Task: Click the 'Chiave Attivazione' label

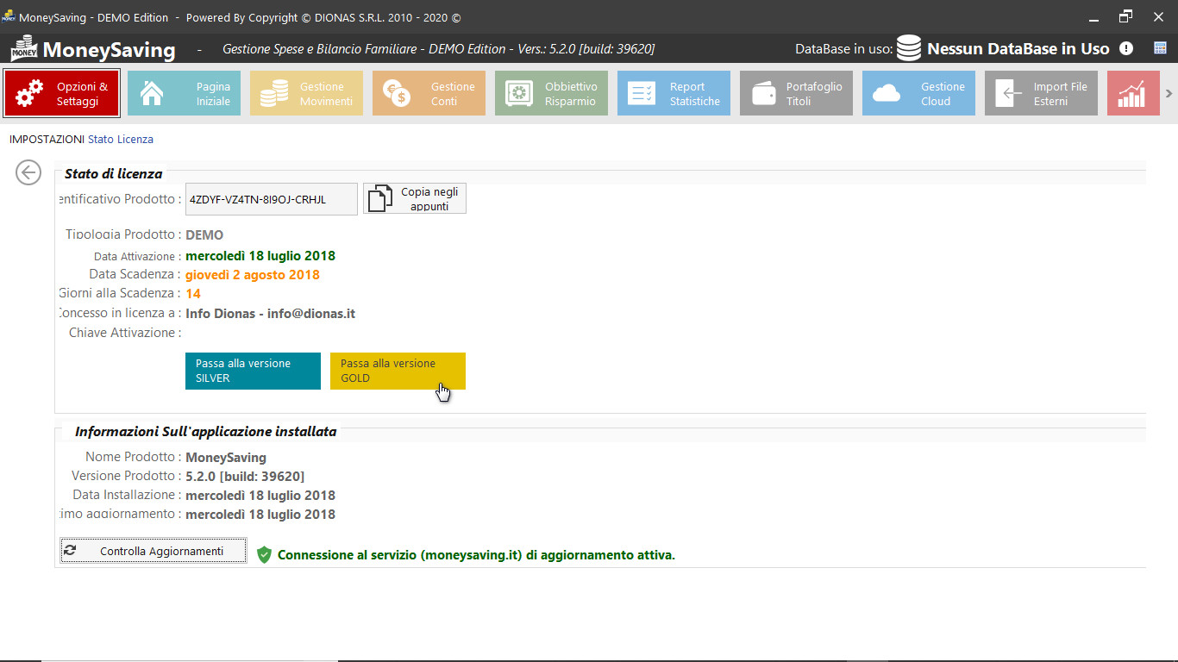Action: [125, 333]
